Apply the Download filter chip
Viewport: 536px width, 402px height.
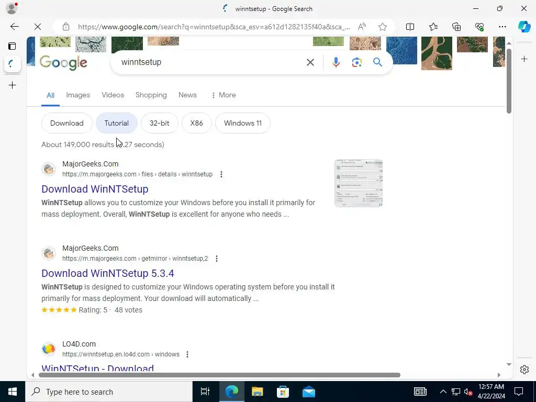tap(66, 123)
